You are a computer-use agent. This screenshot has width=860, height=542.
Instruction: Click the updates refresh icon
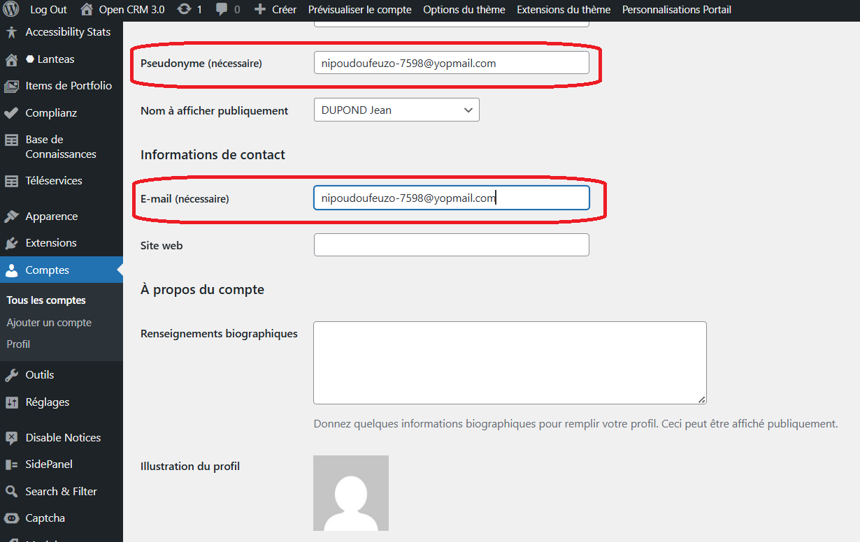[185, 10]
